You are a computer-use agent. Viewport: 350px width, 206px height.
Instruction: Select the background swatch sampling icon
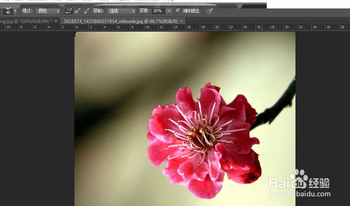pos(86,11)
